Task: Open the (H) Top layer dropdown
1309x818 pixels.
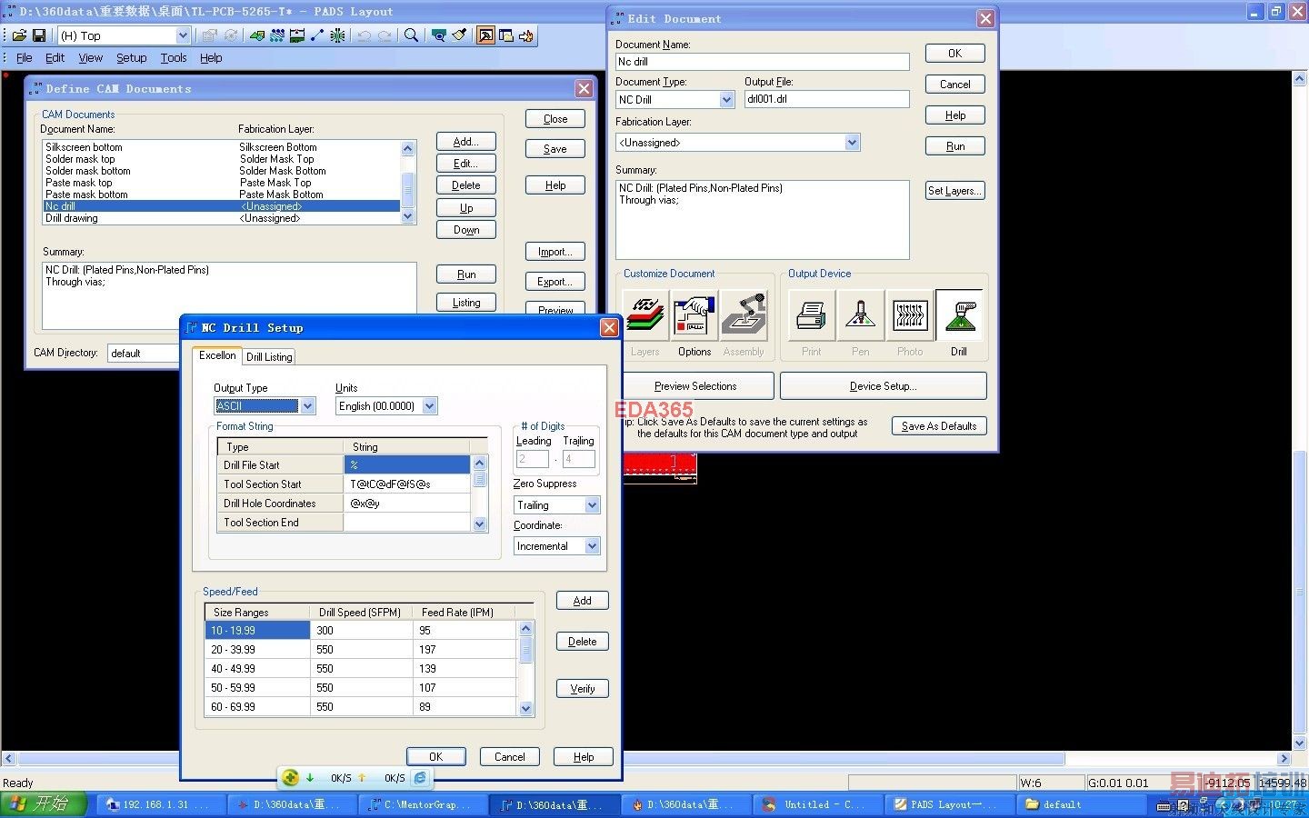Action: 183,35
